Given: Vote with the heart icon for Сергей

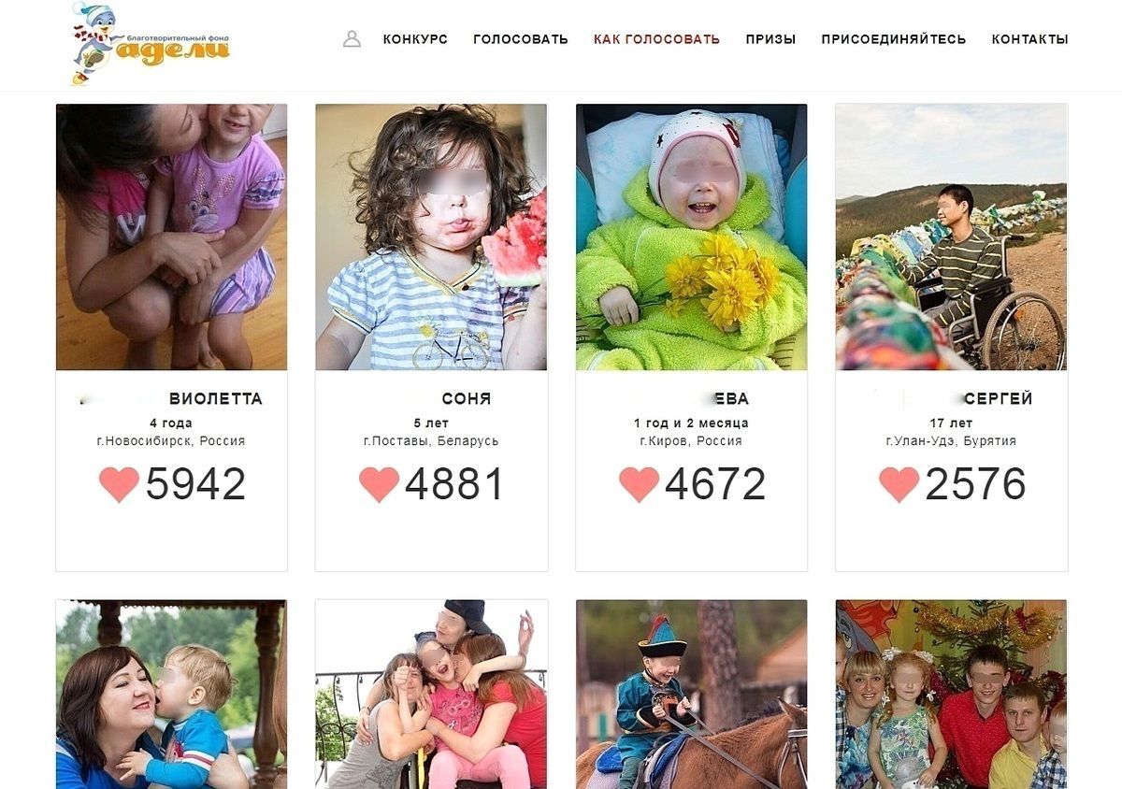Looking at the screenshot, I should 899,484.
